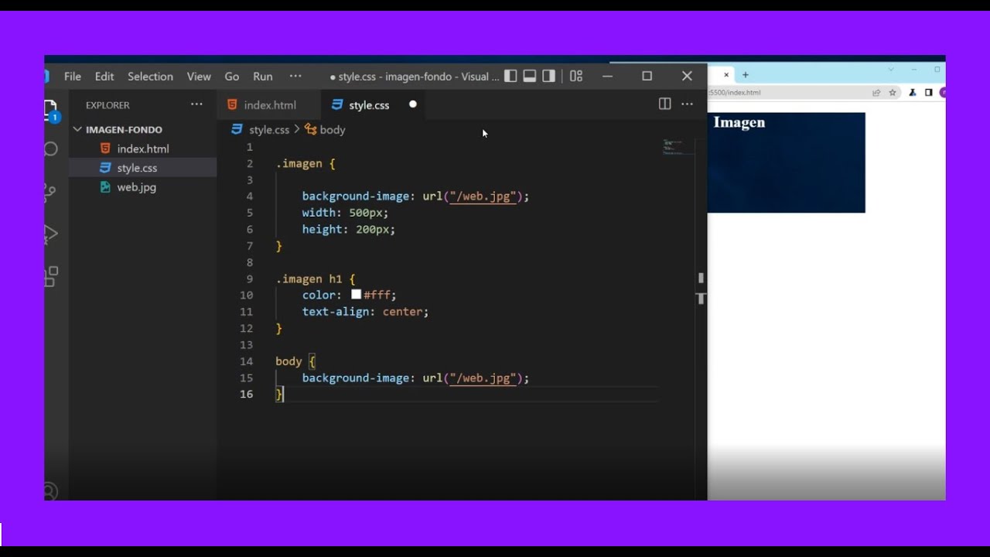Open the Search view in activity bar
This screenshot has height=557, width=990.
pos(51,149)
